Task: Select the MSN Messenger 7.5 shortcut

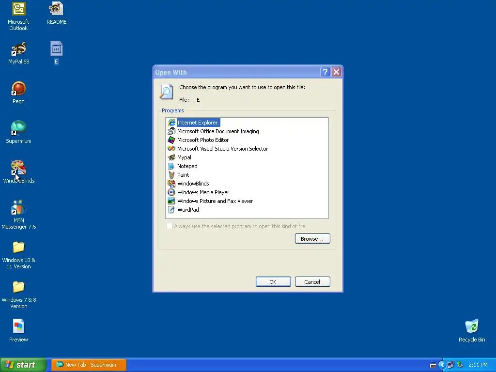Action: [18, 215]
